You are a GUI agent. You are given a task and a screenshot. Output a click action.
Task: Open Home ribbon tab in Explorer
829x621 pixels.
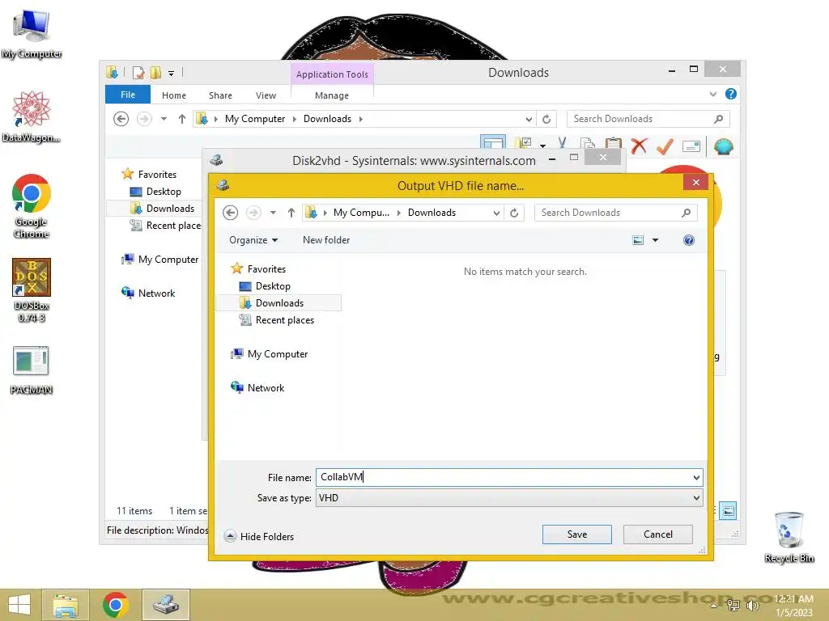174,95
